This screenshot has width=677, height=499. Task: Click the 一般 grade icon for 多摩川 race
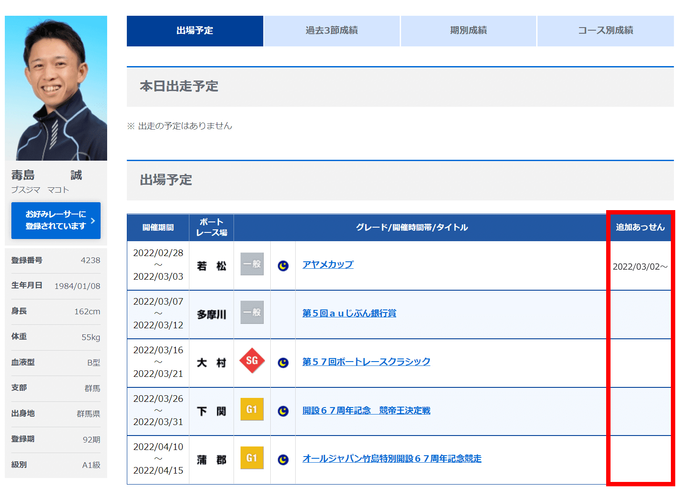pos(251,312)
